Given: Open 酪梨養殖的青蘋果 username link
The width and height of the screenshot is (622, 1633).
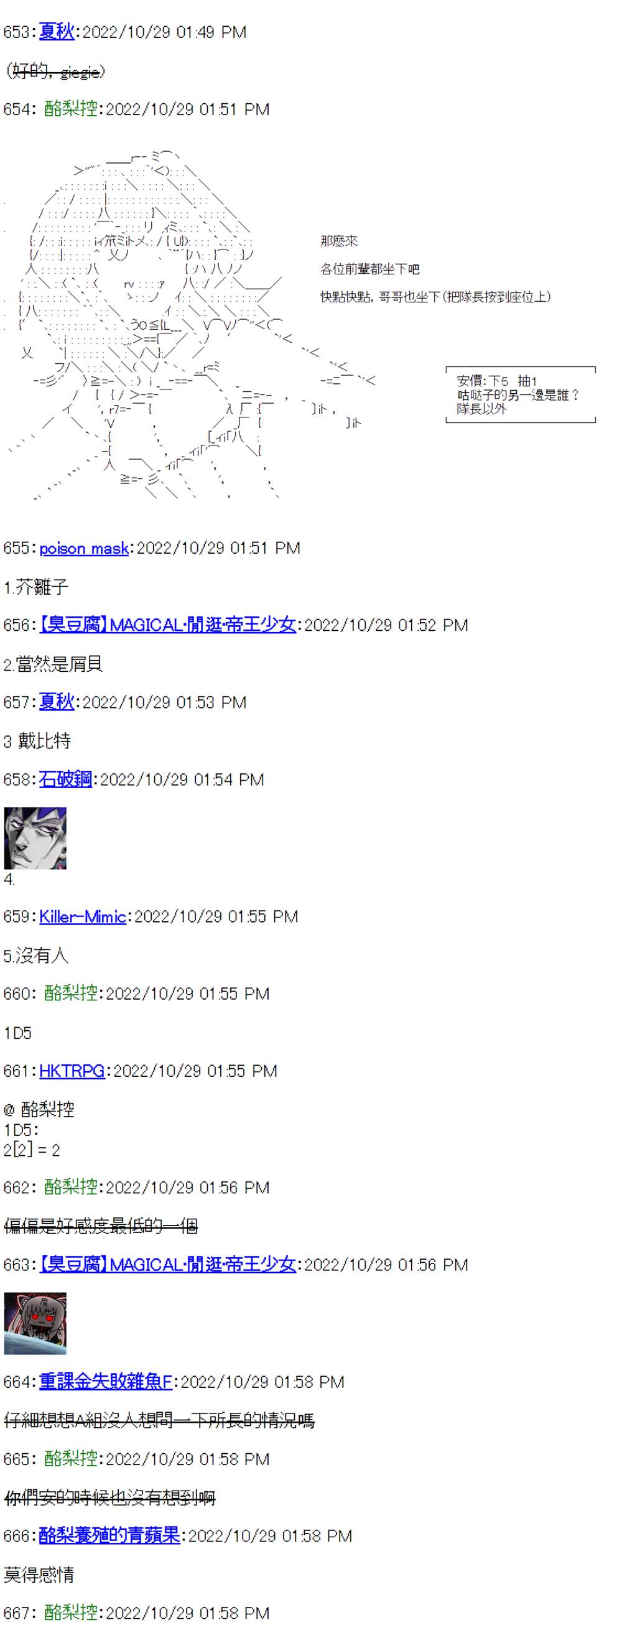Looking at the screenshot, I should click(x=109, y=1536).
